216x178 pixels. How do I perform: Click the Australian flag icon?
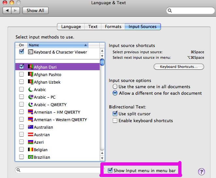[x=30, y=127]
